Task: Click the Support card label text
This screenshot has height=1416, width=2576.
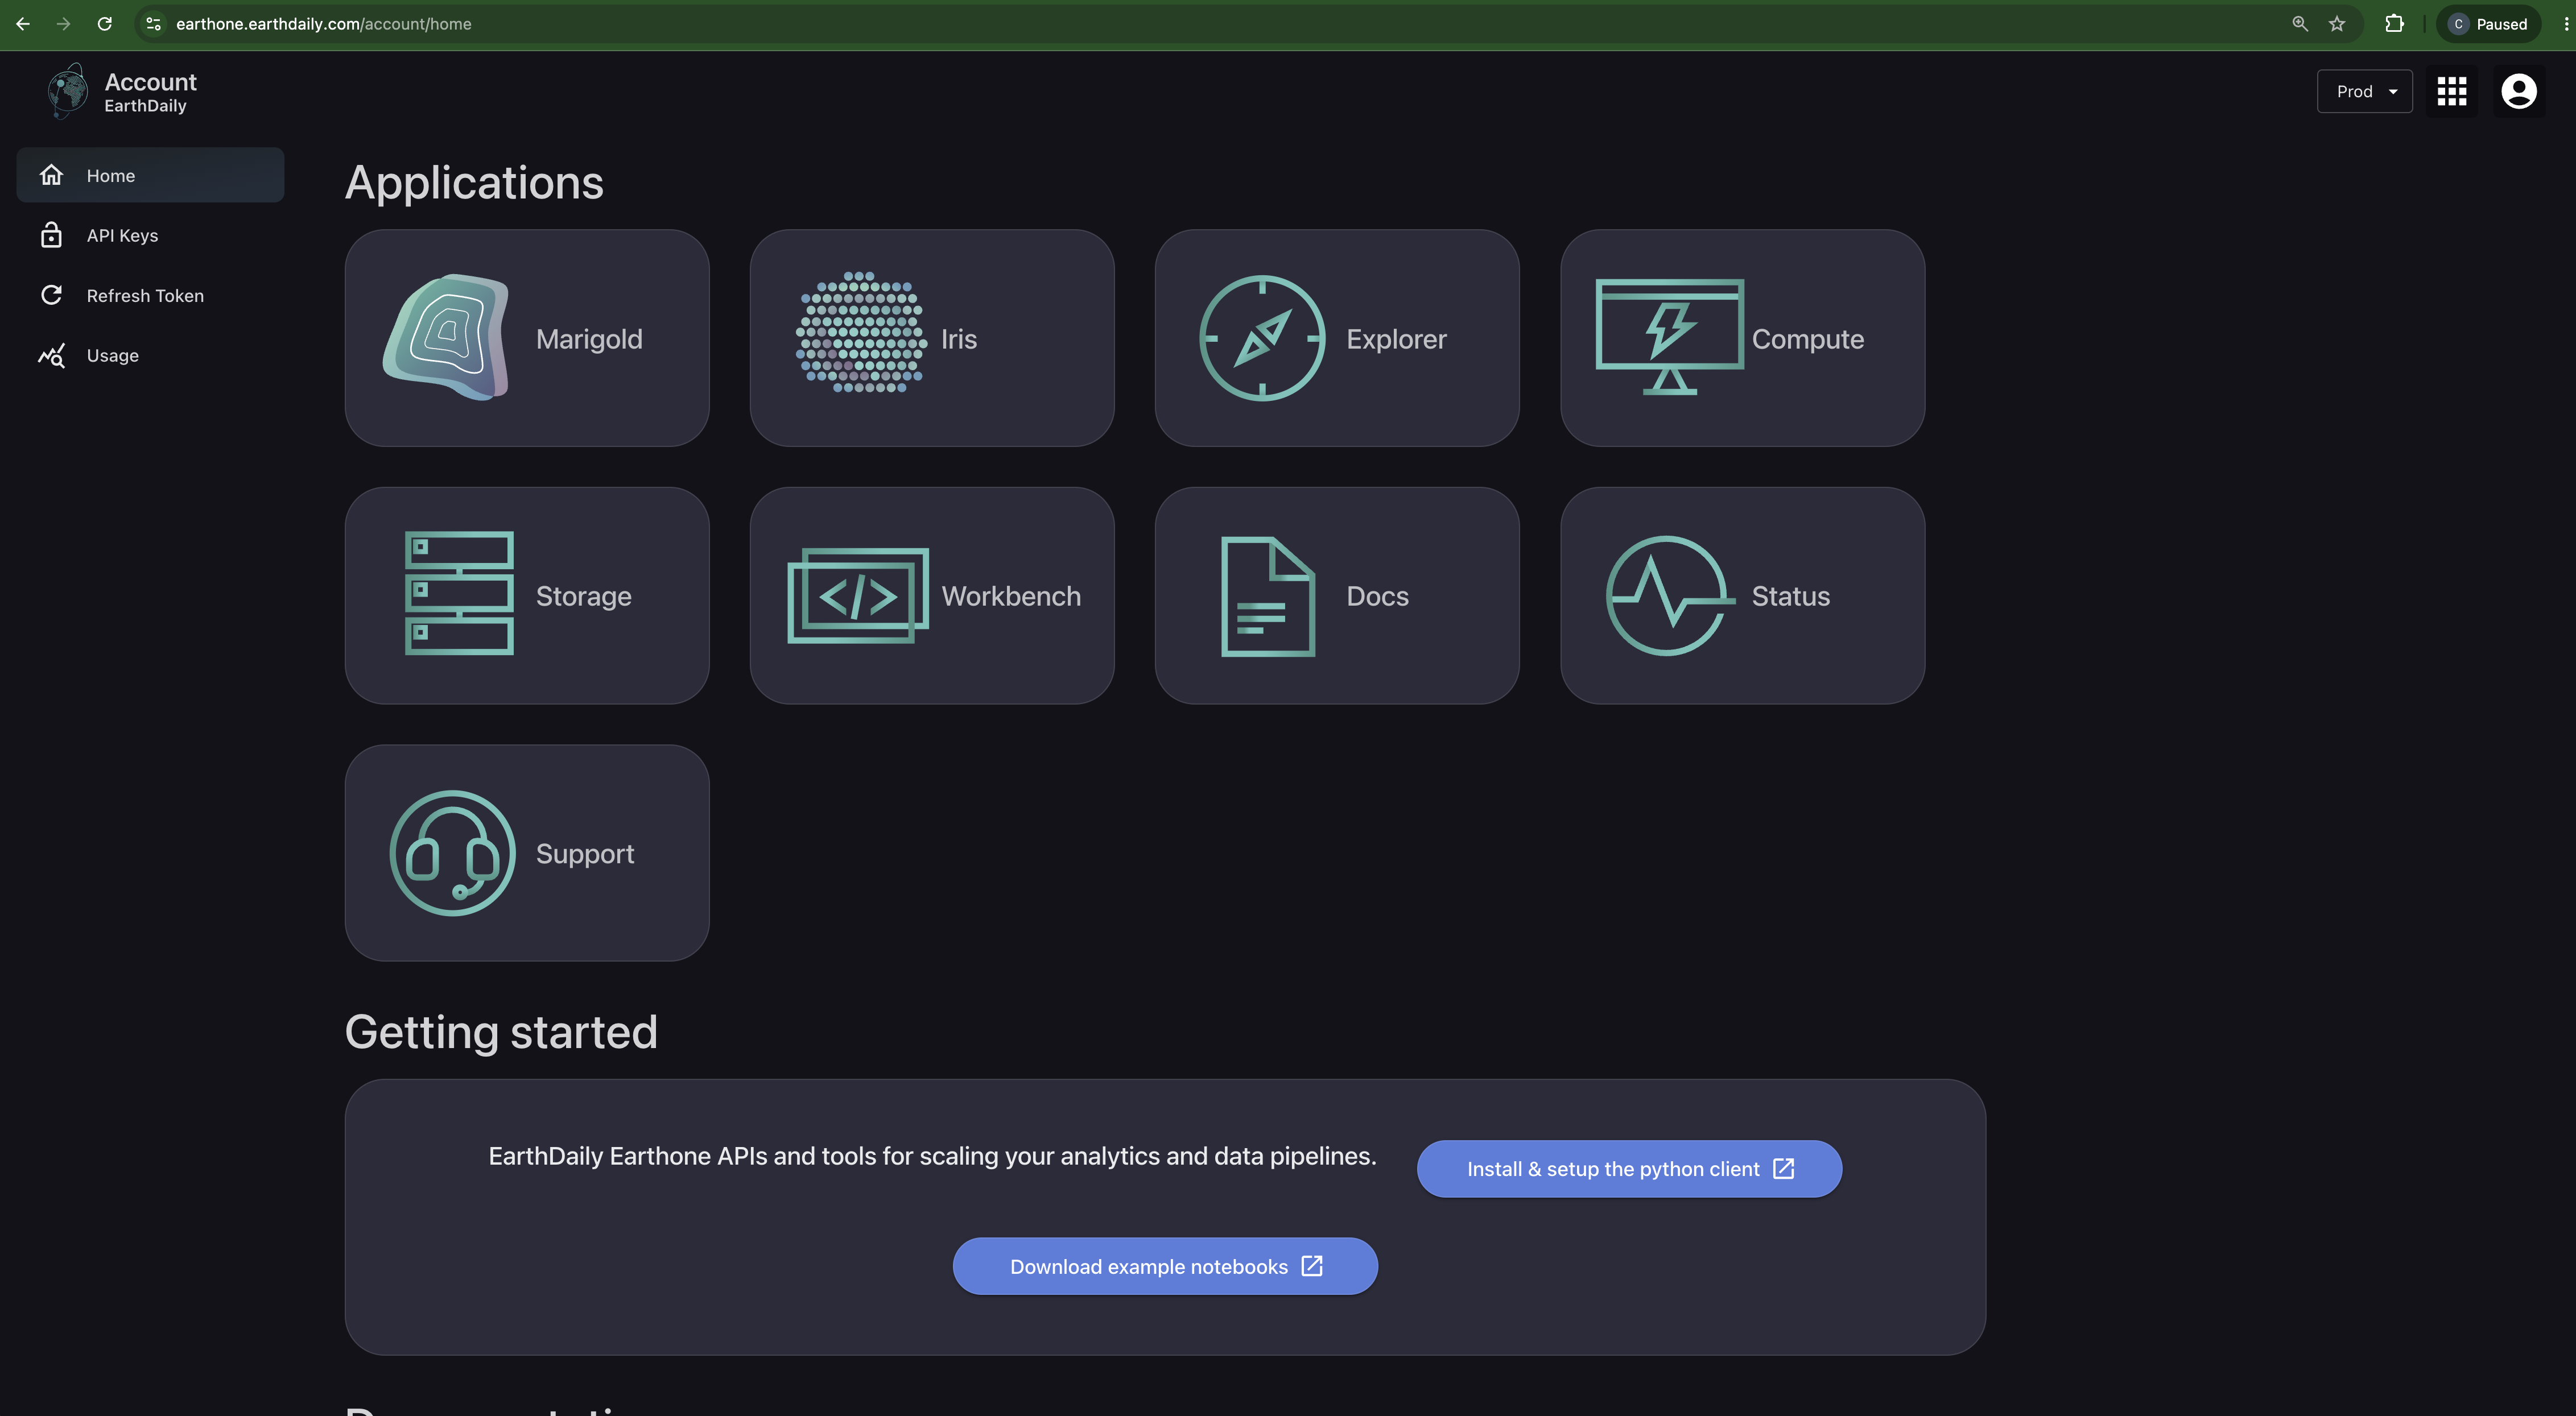Action: point(584,854)
